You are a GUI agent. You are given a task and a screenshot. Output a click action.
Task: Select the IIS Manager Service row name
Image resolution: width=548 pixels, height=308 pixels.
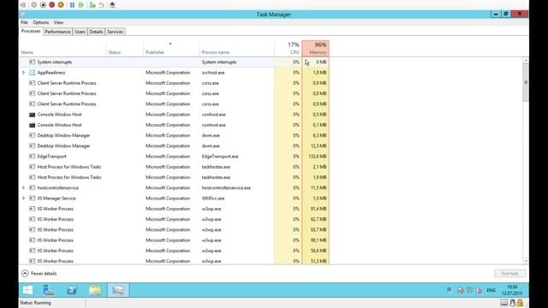[x=57, y=198]
